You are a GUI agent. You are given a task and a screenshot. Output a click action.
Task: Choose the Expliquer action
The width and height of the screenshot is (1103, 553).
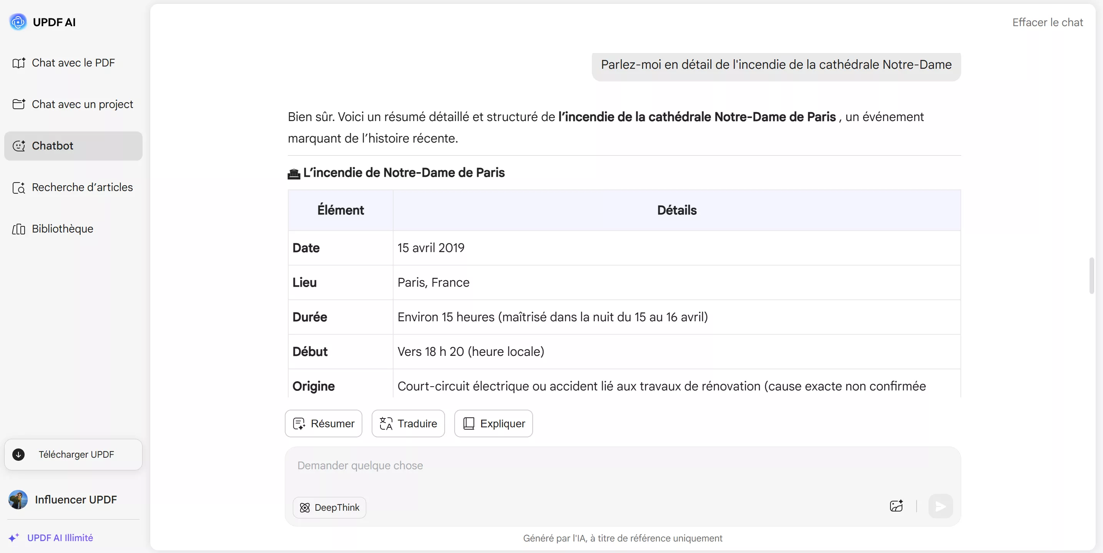point(493,423)
